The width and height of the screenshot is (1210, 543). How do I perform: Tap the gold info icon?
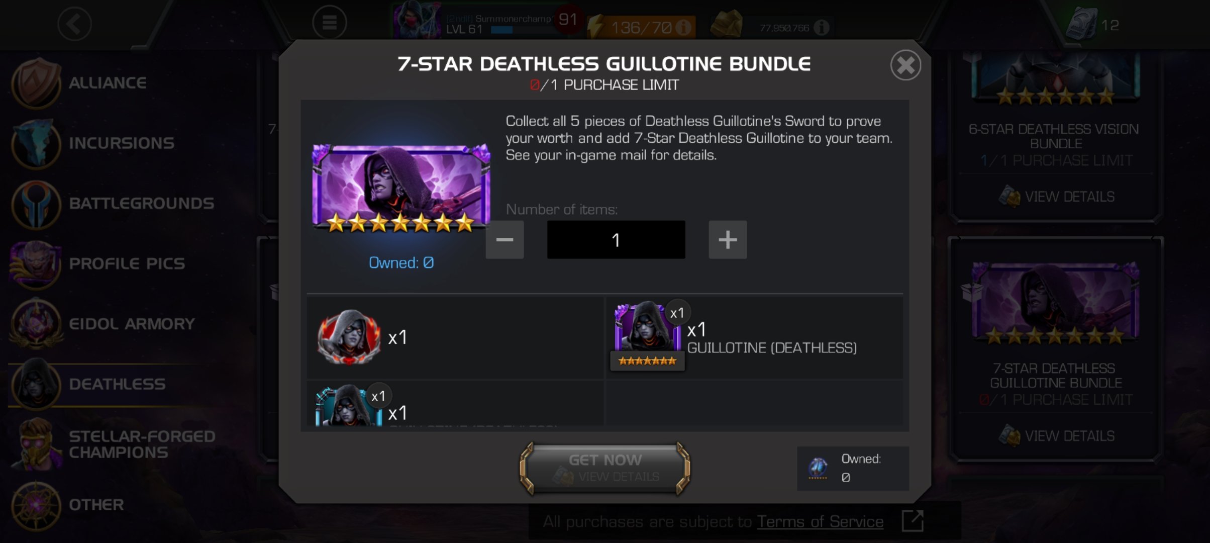(822, 27)
